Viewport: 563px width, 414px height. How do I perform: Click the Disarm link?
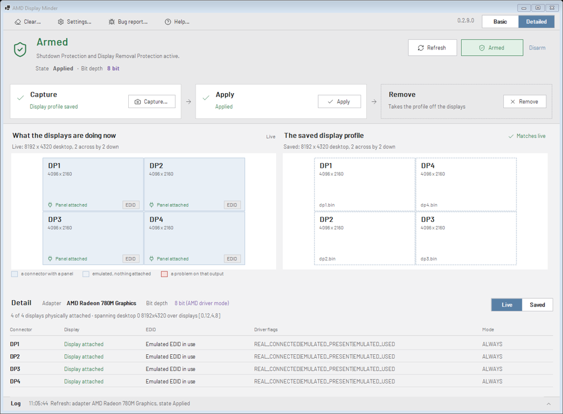pyautogui.click(x=537, y=48)
